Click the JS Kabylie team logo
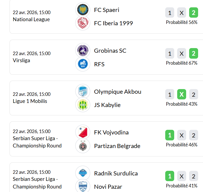The height and width of the screenshot is (192, 203). 83,105
